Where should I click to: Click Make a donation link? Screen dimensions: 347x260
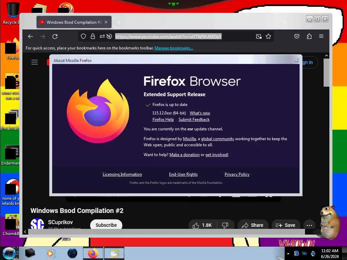click(x=184, y=155)
